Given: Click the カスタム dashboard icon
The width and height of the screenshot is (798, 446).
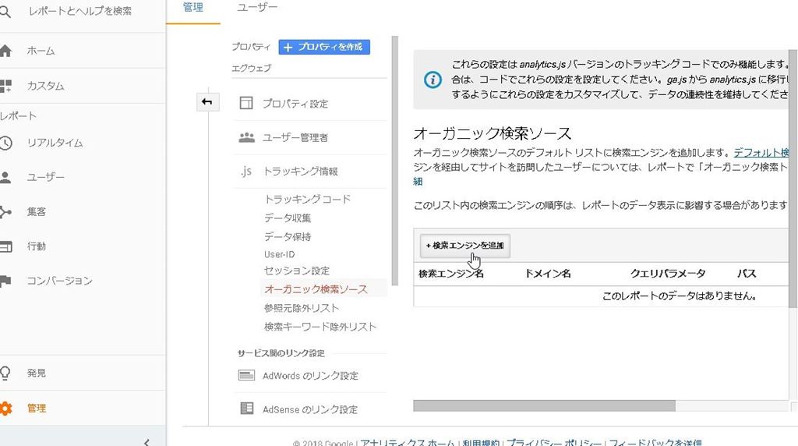Looking at the screenshot, I should click(6, 86).
